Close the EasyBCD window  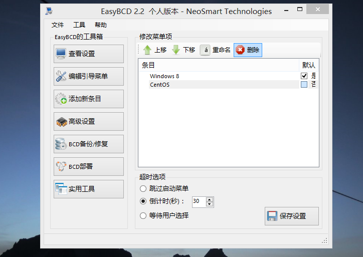click(318, 9)
